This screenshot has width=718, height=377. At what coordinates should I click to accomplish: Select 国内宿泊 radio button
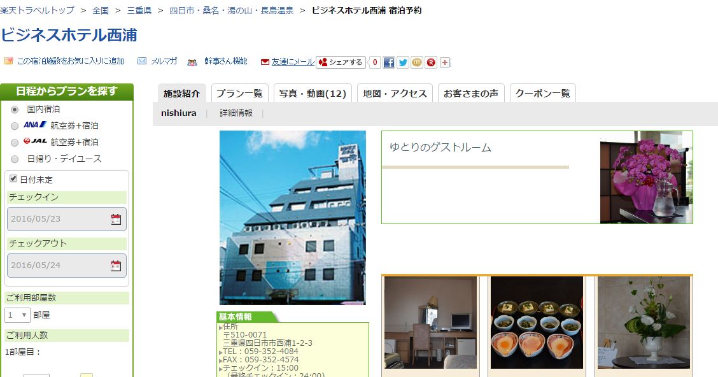pyautogui.click(x=15, y=110)
